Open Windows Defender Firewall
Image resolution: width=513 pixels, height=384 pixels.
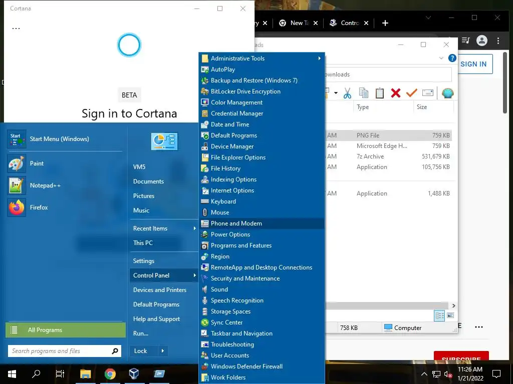coord(262,366)
